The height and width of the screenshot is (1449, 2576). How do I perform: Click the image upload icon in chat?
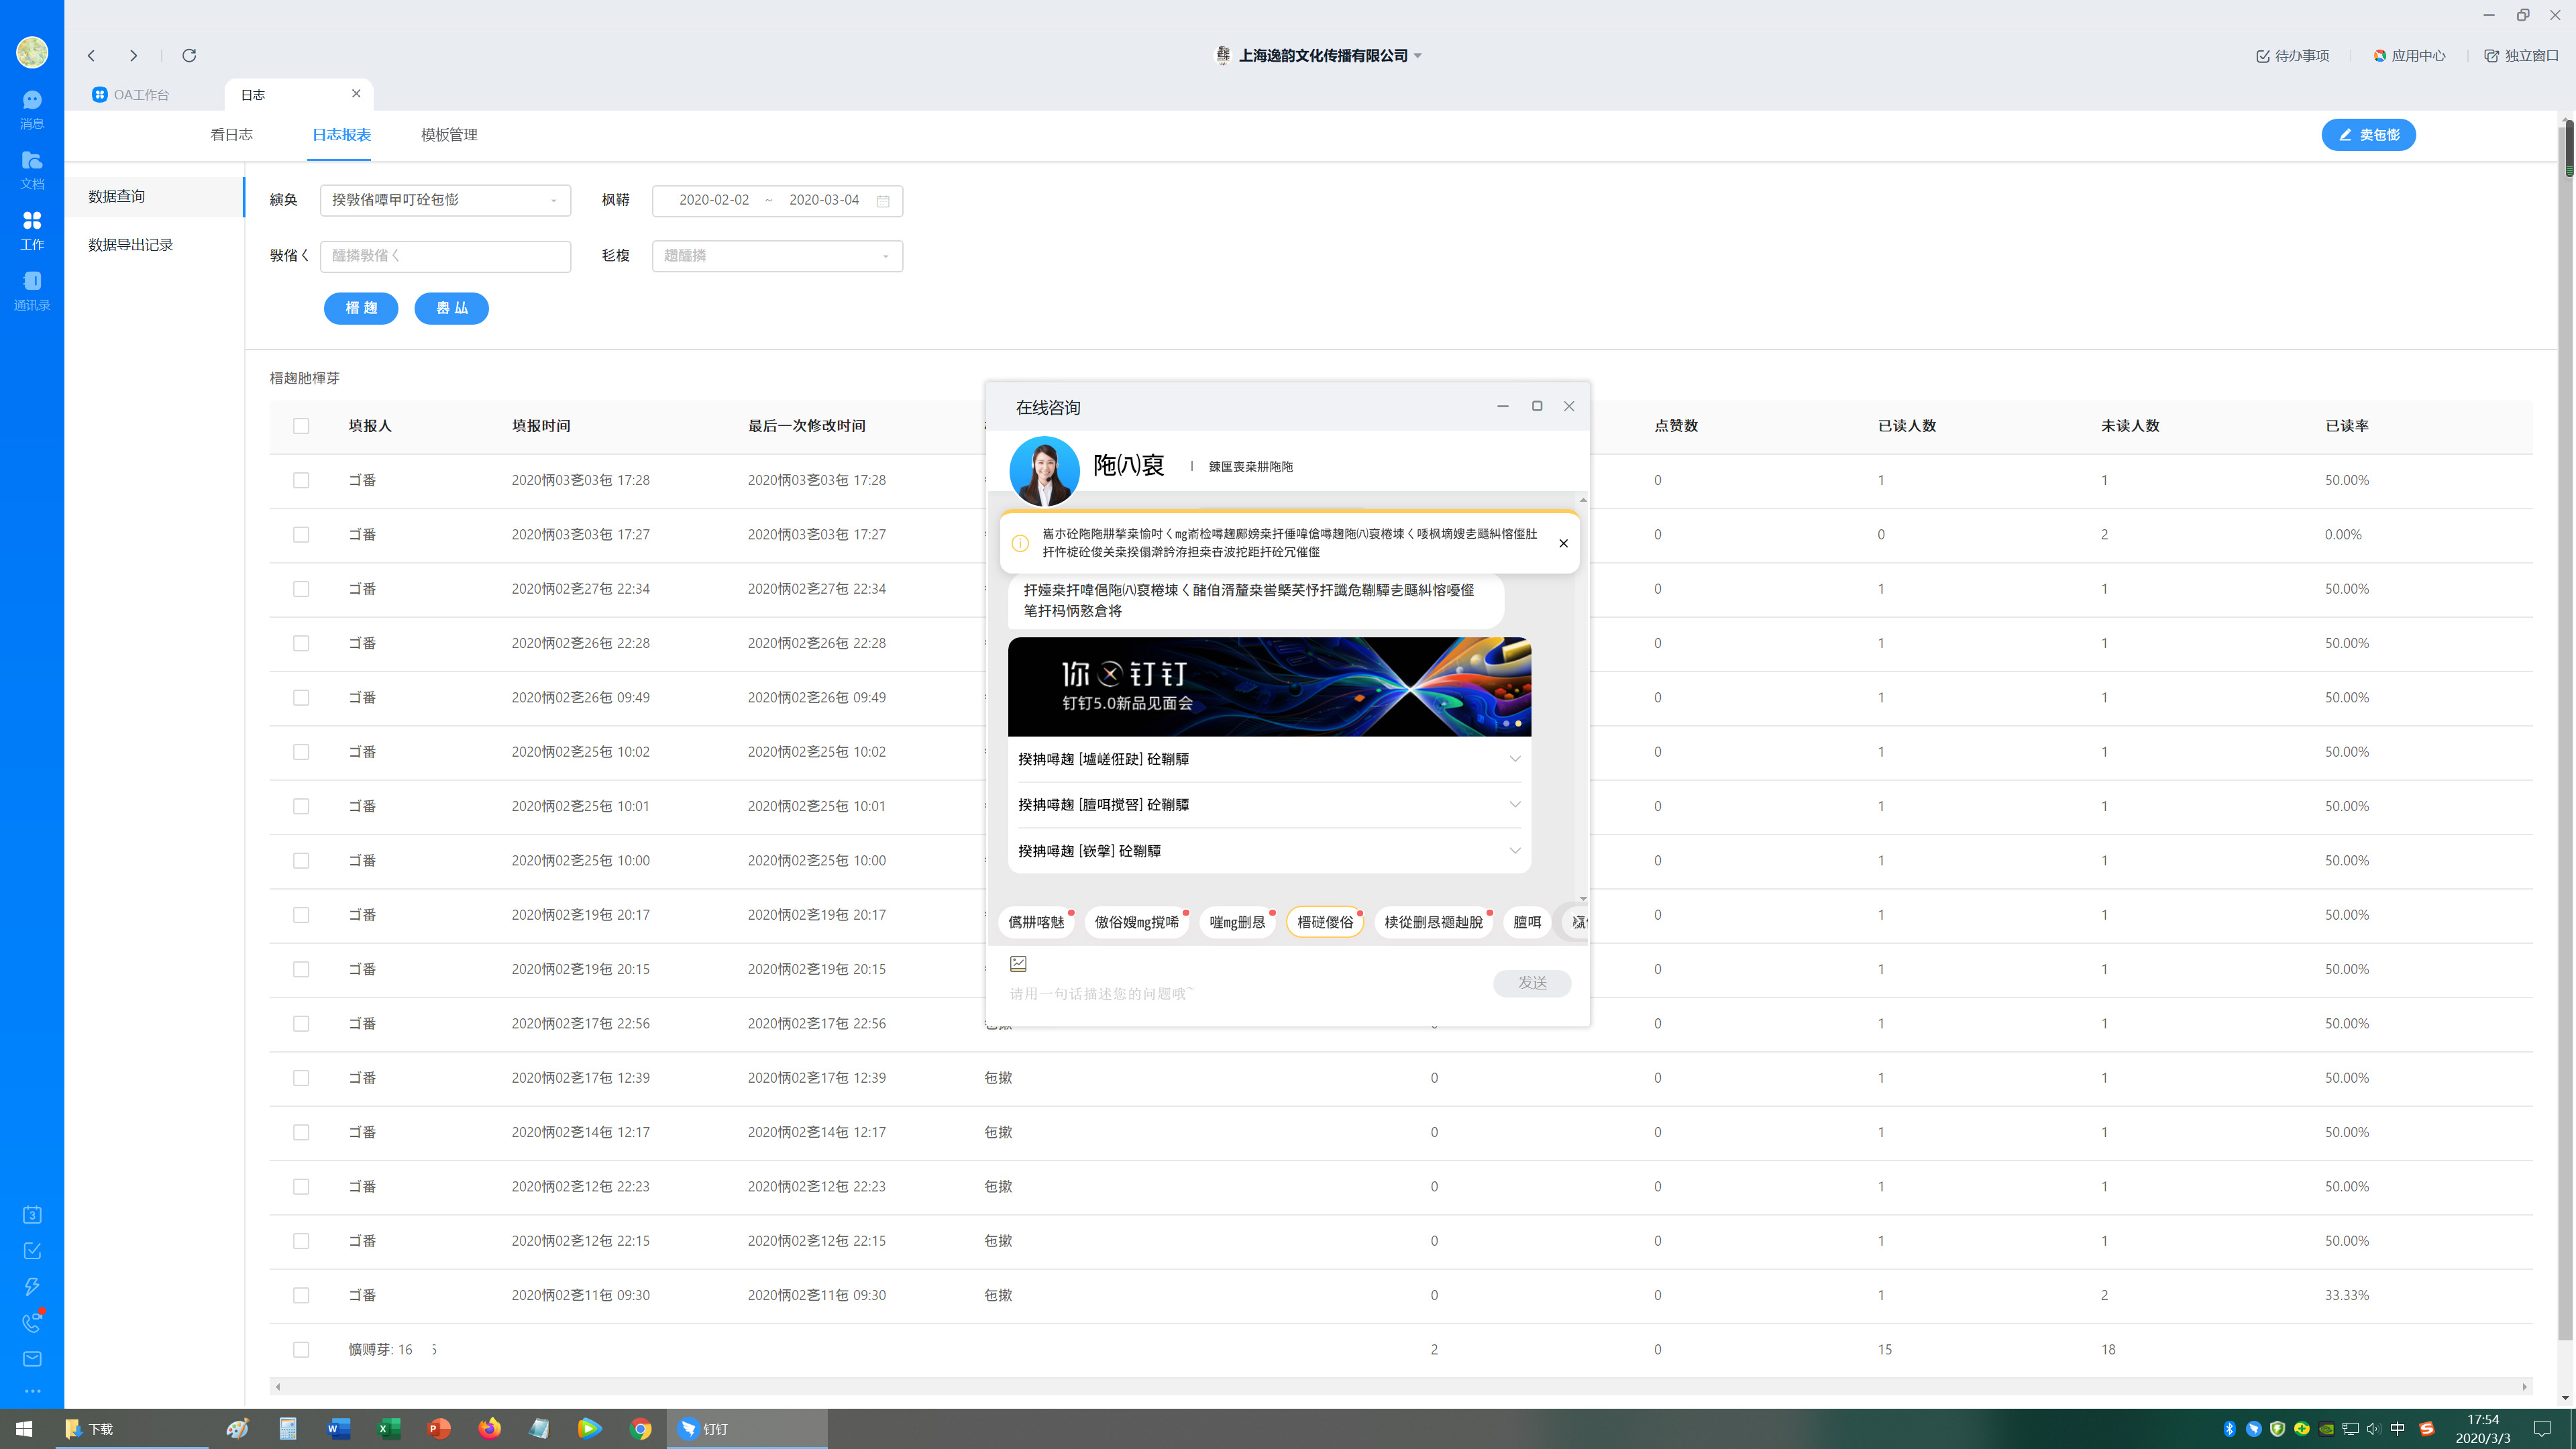1018,963
